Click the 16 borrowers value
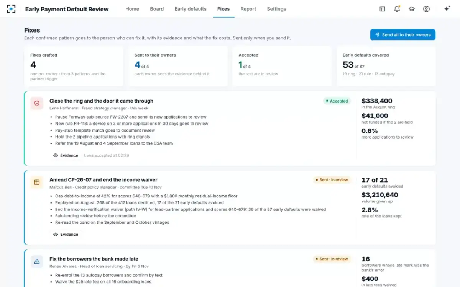Screen dimensions: 460x287 tap(366, 259)
